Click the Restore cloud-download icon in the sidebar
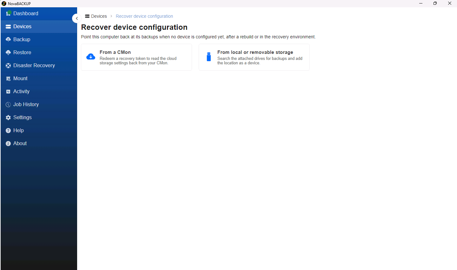Screen dimensions: 457x270 8,53
